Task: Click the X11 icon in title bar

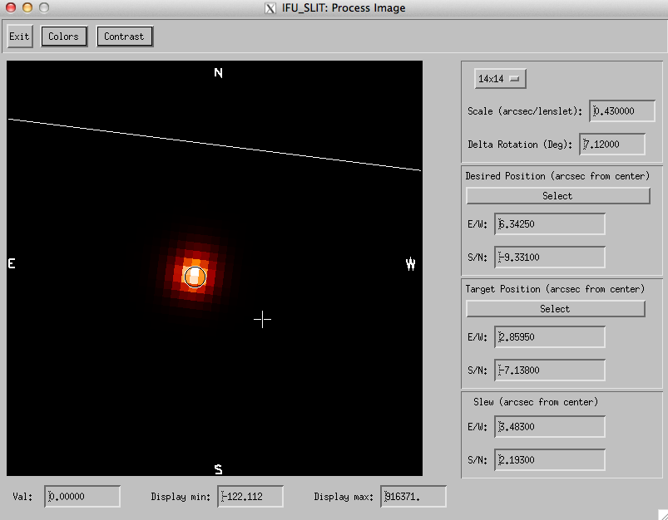Action: [x=270, y=8]
